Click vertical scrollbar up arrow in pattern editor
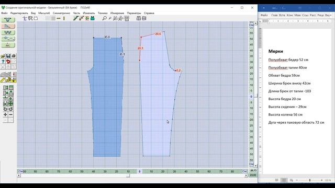 [x=256, y=23]
